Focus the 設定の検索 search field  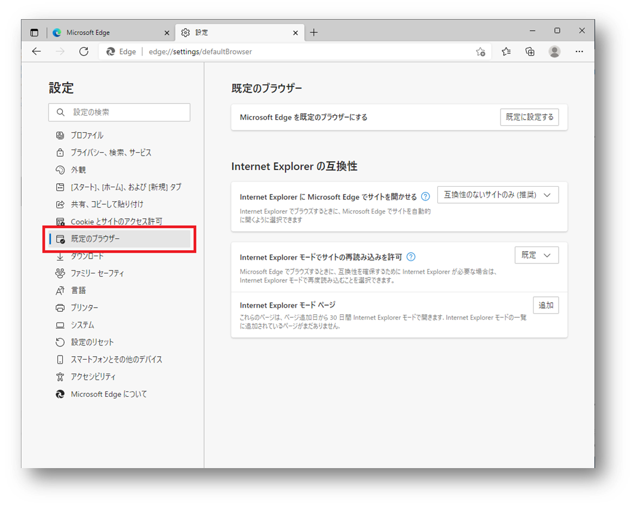119,112
